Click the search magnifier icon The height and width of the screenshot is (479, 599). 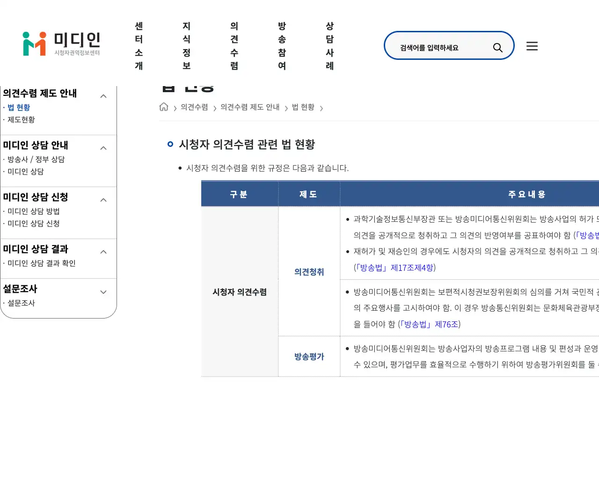pyautogui.click(x=497, y=46)
